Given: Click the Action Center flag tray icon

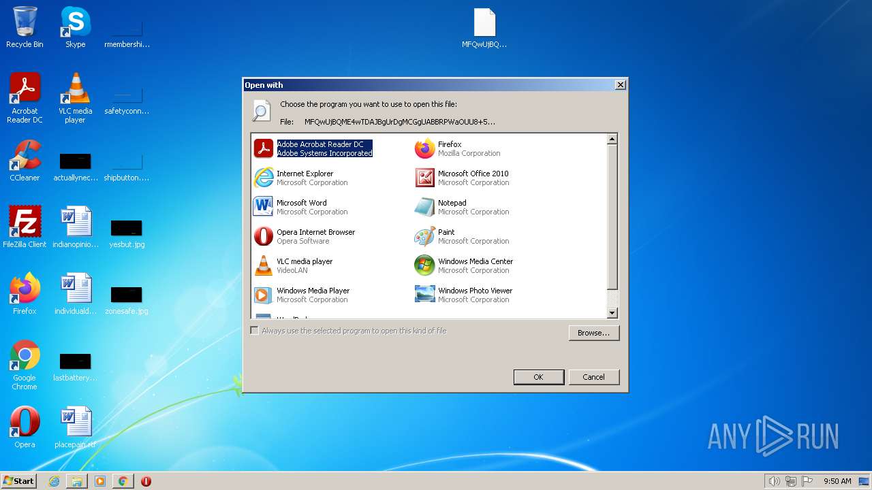Looking at the screenshot, I should [x=807, y=481].
